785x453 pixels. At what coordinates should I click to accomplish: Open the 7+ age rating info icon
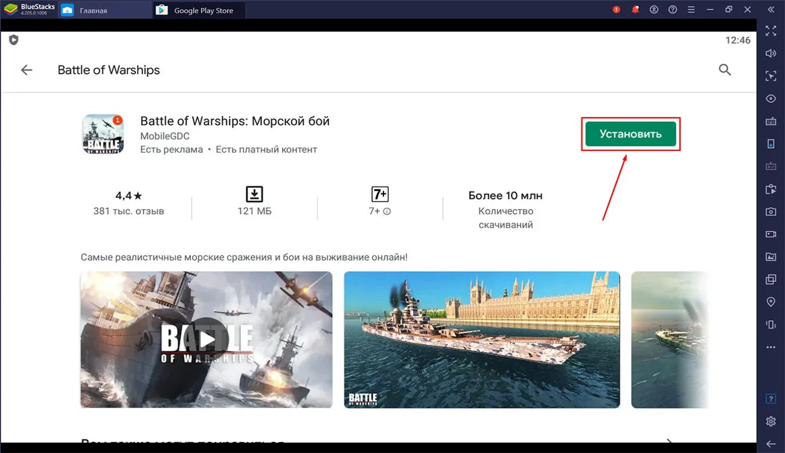pos(387,211)
